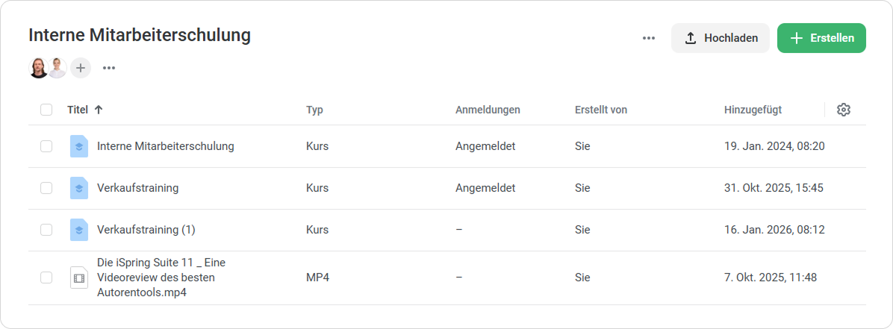Viewport: 893px width, 329px height.
Task: Open the table column settings gear
Action: [844, 110]
